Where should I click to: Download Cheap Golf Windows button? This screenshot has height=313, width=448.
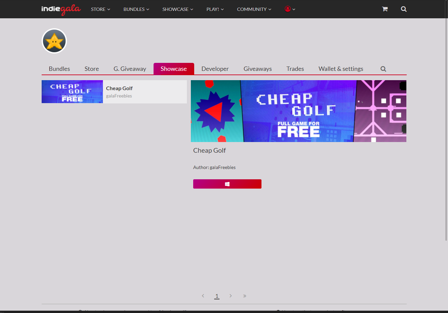[227, 184]
